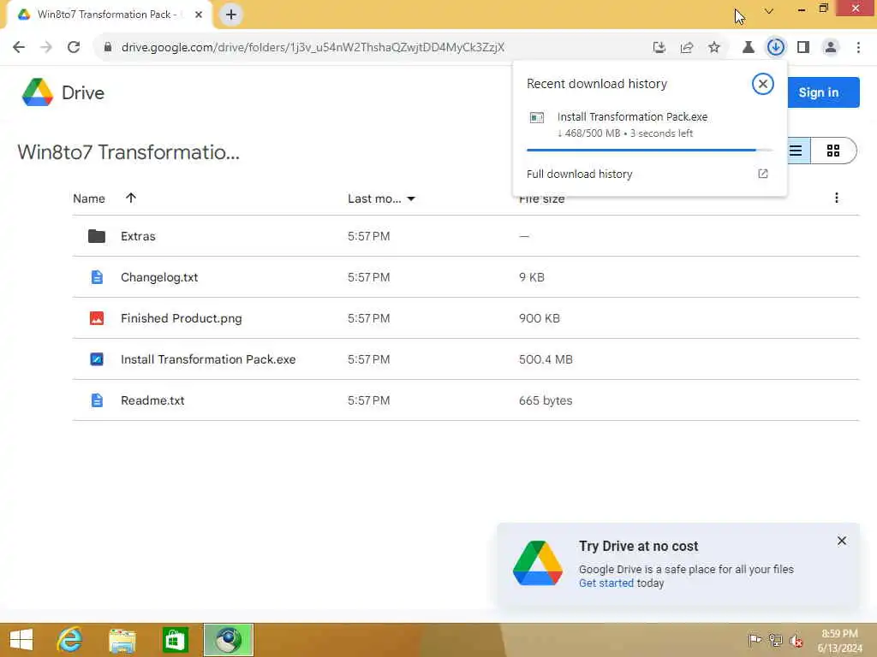Select Readme.txt file name
Viewport: 877px width, 657px height.
tap(152, 400)
